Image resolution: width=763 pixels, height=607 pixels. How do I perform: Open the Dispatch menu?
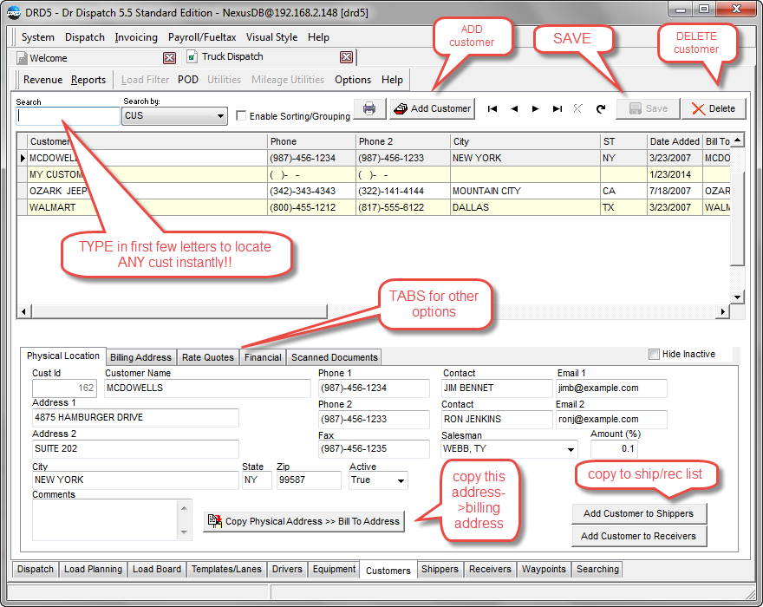click(85, 37)
